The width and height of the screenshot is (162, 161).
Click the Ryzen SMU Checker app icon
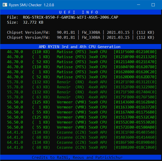[x=5, y=5]
